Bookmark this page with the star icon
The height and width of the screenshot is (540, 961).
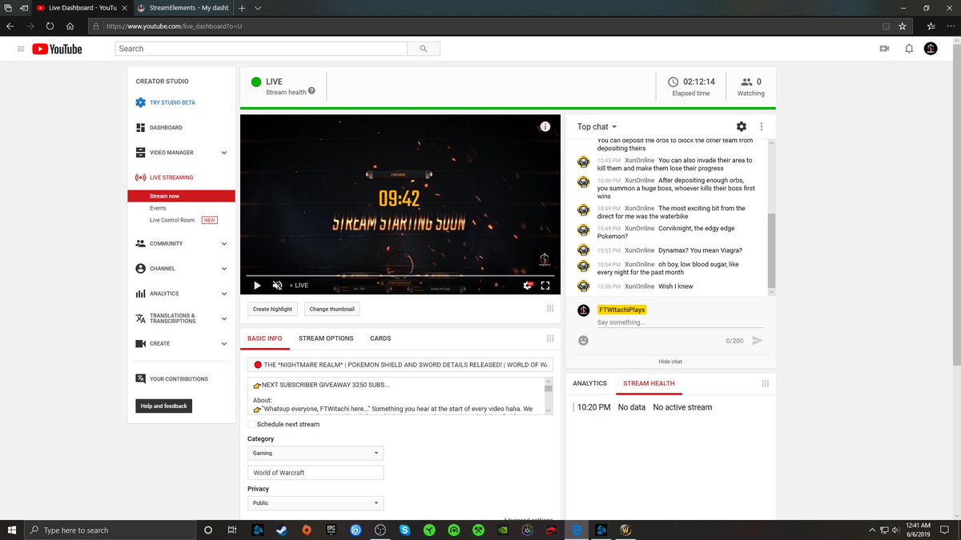click(x=903, y=26)
